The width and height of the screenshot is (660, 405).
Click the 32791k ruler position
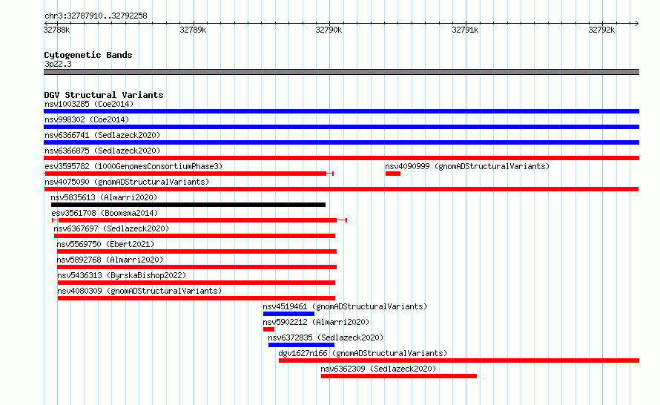[x=465, y=30]
